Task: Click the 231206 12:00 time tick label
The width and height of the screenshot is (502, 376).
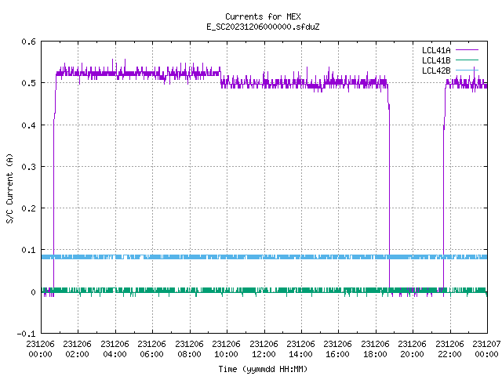Action: 264,349
